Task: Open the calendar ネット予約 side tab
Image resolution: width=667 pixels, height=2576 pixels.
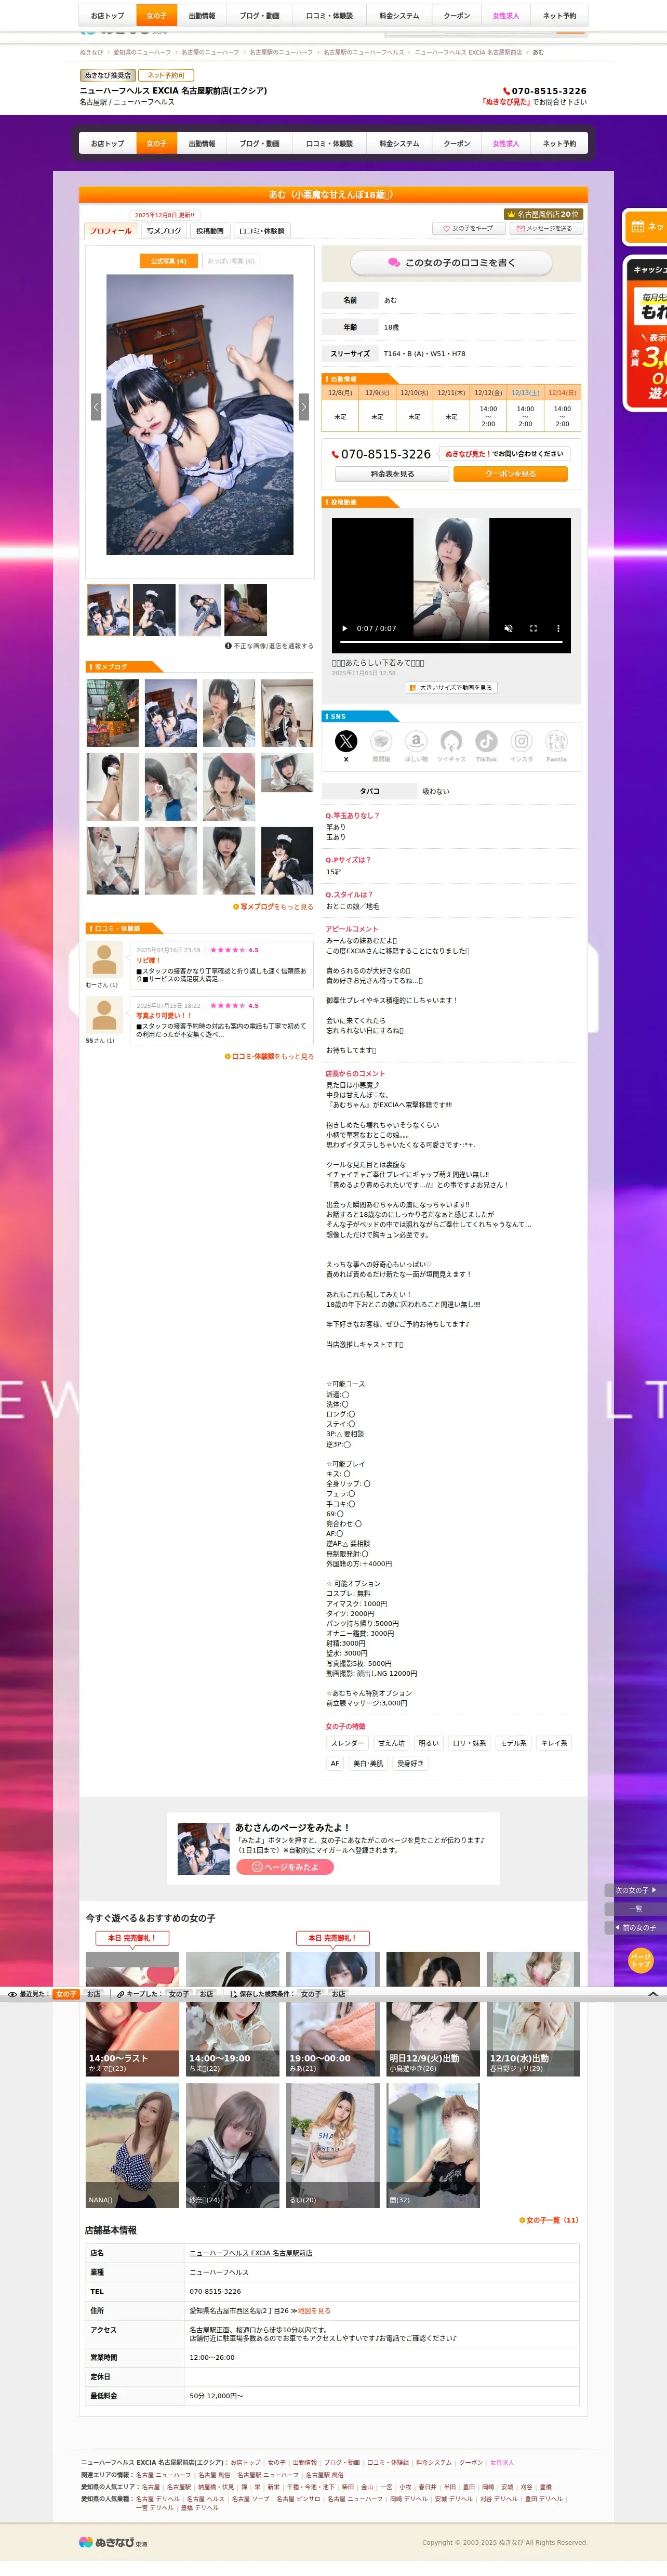Action: point(646,226)
